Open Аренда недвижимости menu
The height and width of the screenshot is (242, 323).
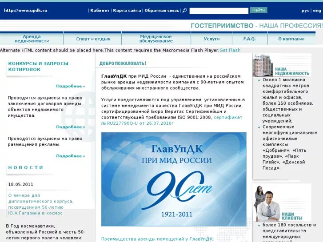tap(32, 39)
